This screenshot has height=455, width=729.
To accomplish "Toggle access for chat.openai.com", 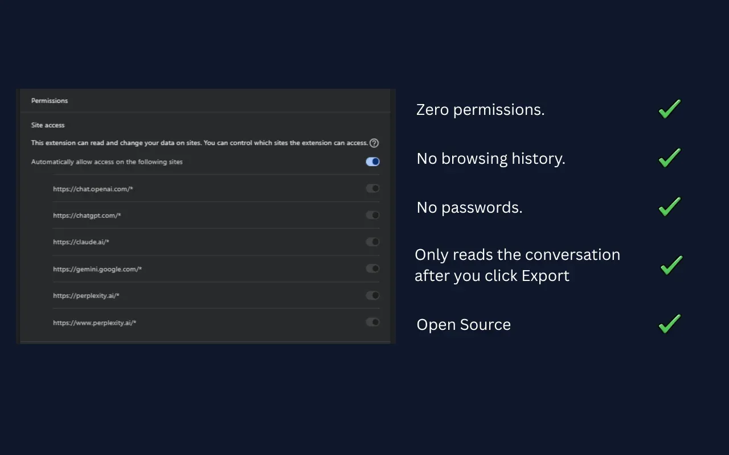I will click(x=372, y=188).
